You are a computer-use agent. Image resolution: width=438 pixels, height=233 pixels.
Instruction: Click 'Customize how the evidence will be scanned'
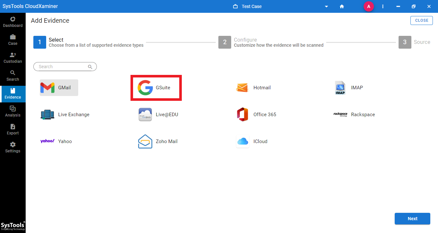(x=279, y=45)
